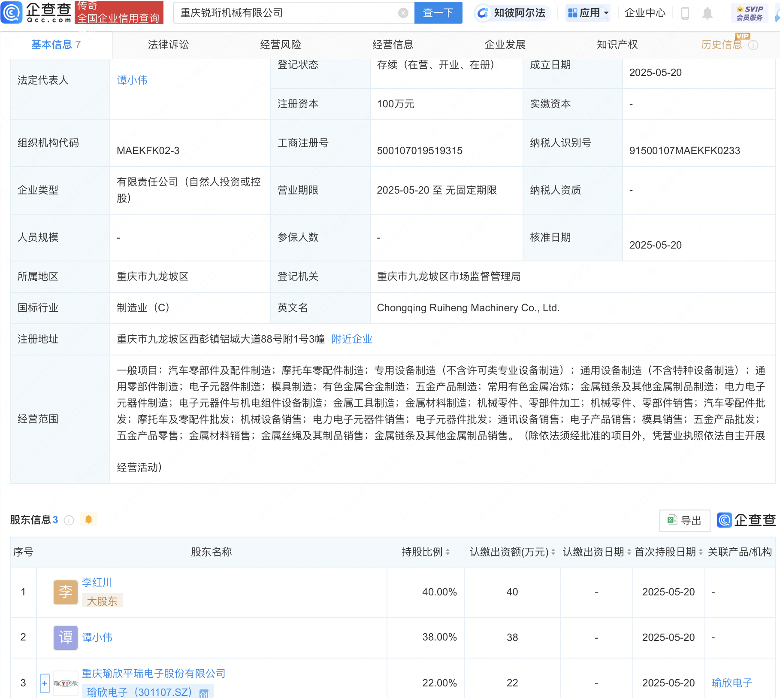The height and width of the screenshot is (698, 780).
Task: Switch to 企业发展 tab
Action: pos(505,45)
